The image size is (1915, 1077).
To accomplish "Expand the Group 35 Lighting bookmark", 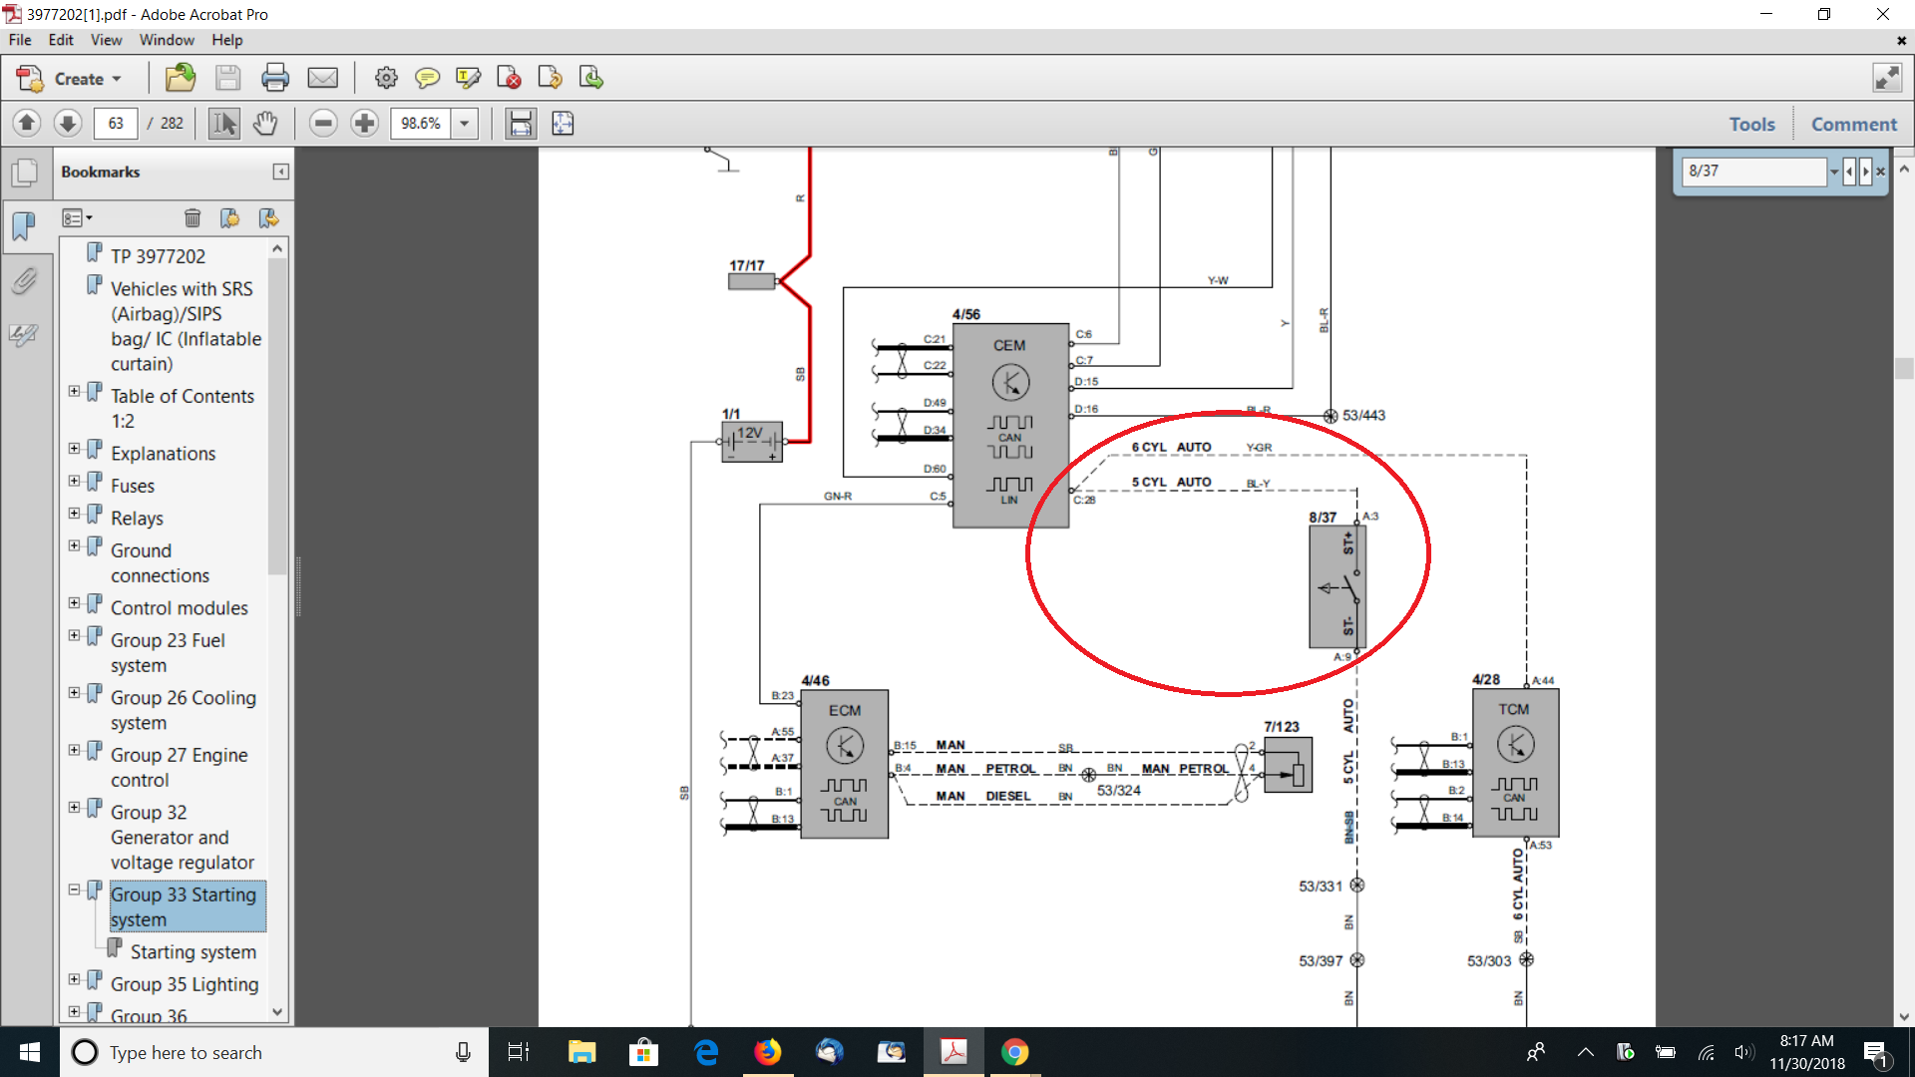I will click(74, 980).
